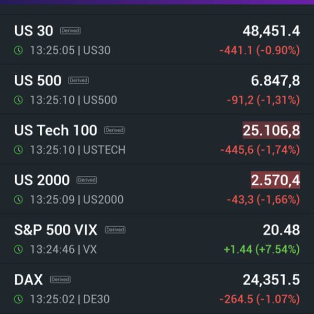This screenshot has height=314, width=314.
Task: Click the Derived badge next to US 30
Action: tap(70, 31)
